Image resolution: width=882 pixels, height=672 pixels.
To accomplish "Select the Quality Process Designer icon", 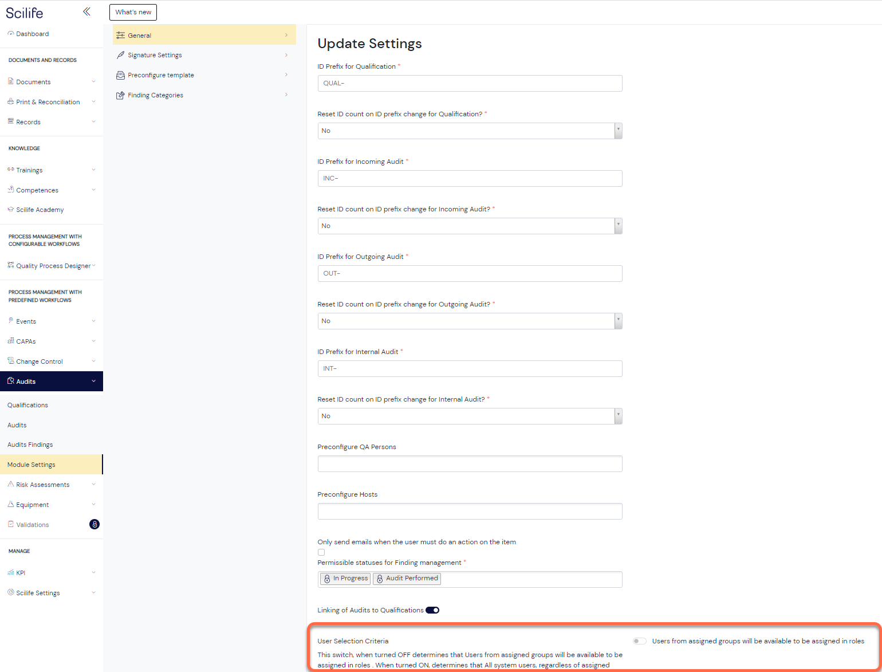I will (x=10, y=265).
